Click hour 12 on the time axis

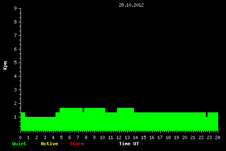(x=119, y=137)
